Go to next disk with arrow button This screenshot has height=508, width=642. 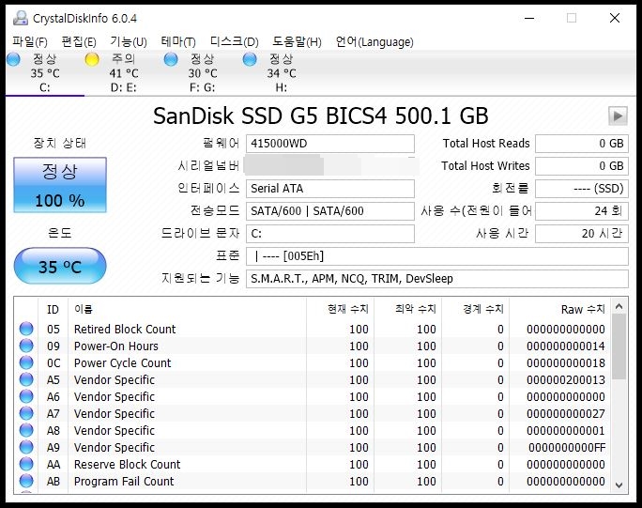click(618, 115)
